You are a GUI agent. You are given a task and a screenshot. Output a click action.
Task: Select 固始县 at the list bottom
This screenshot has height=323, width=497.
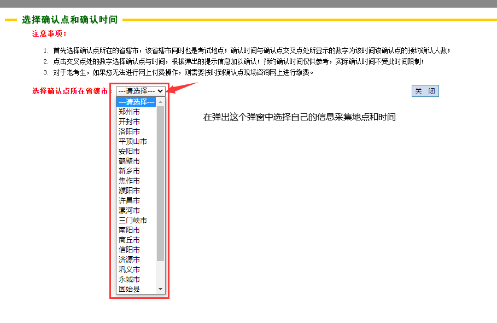(x=130, y=289)
